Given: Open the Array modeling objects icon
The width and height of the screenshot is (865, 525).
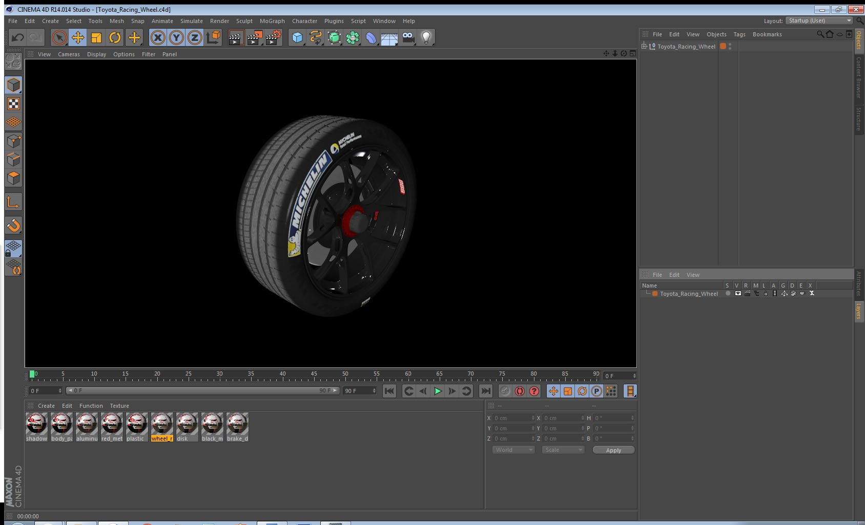Looking at the screenshot, I should pyautogui.click(x=353, y=37).
